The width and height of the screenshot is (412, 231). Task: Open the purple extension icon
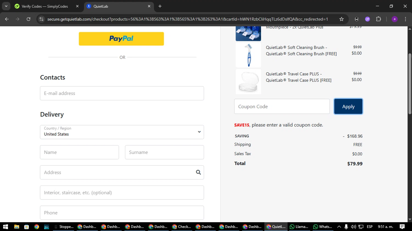[x=368, y=19]
